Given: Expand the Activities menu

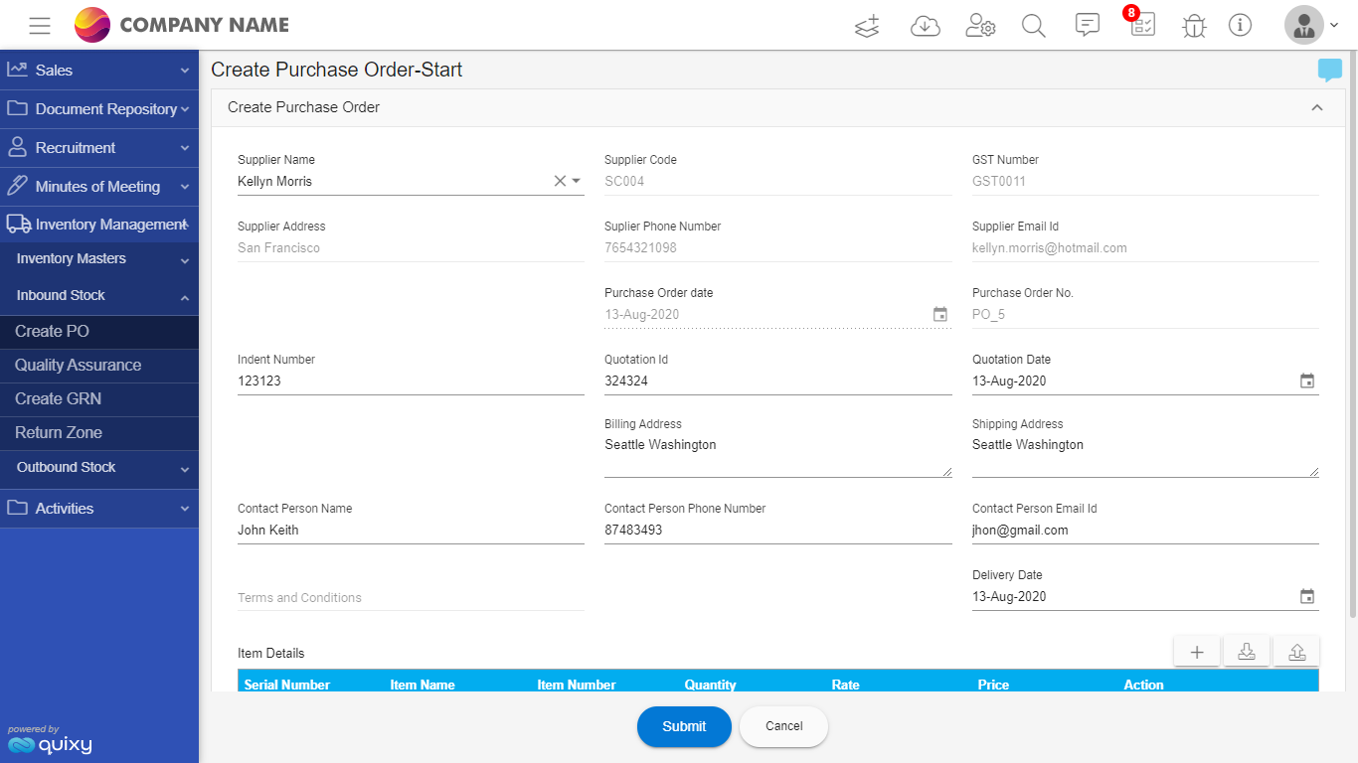Looking at the screenshot, I should point(99,509).
